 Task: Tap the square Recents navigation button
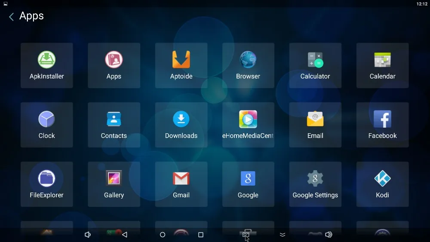[x=201, y=235]
